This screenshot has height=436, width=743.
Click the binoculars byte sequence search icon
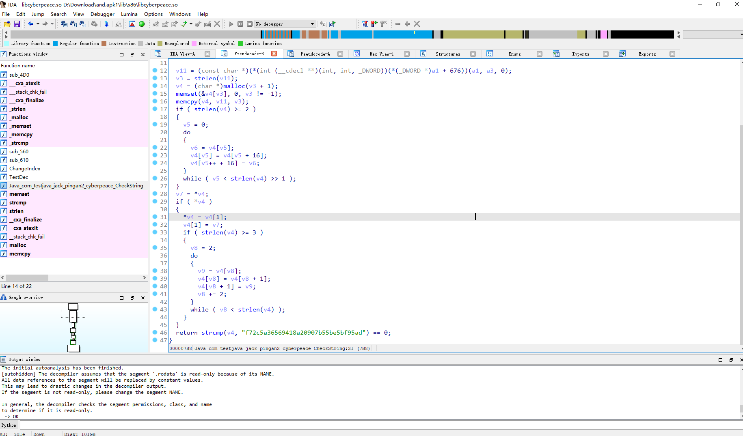pos(83,24)
